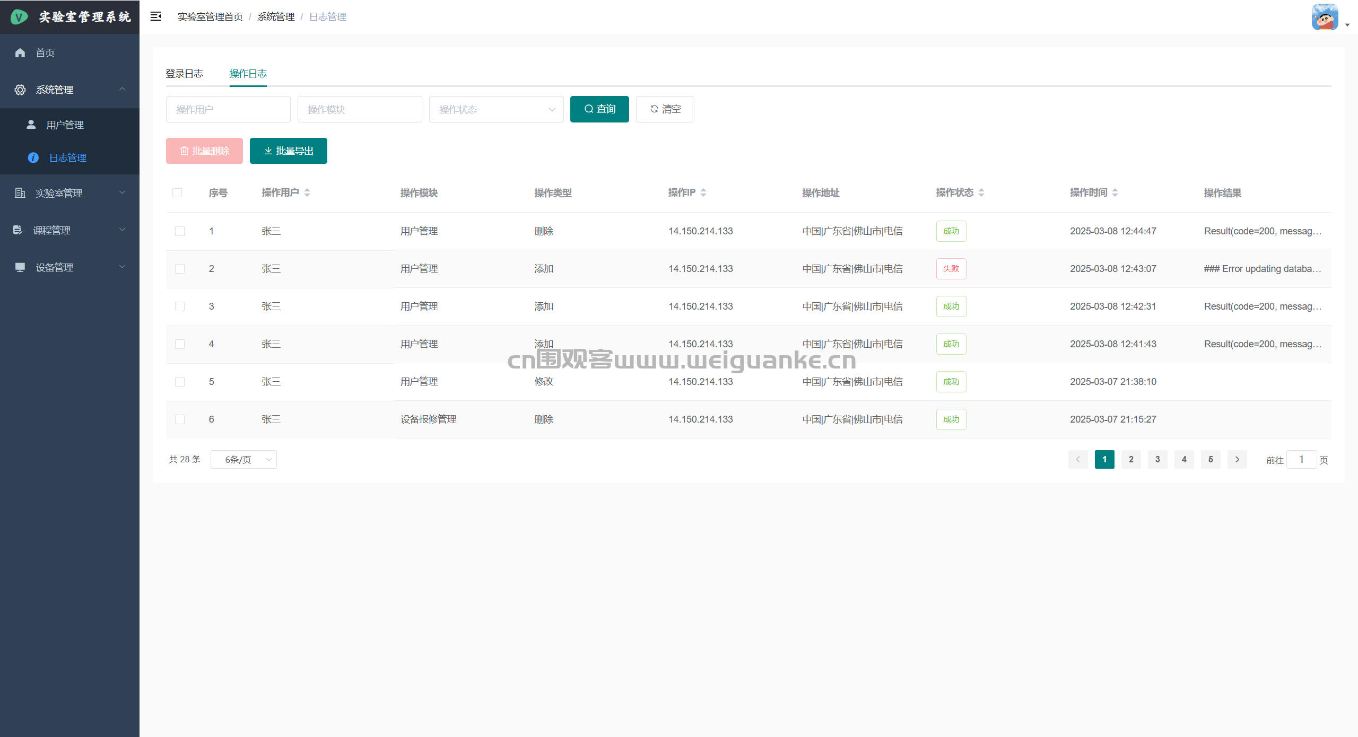This screenshot has width=1358, height=737.
Task: Toggle the select-all header checkbox
Action: pyautogui.click(x=177, y=192)
